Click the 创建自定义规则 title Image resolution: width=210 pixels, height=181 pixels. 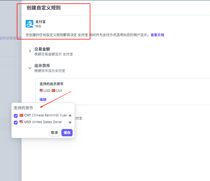pos(44,8)
